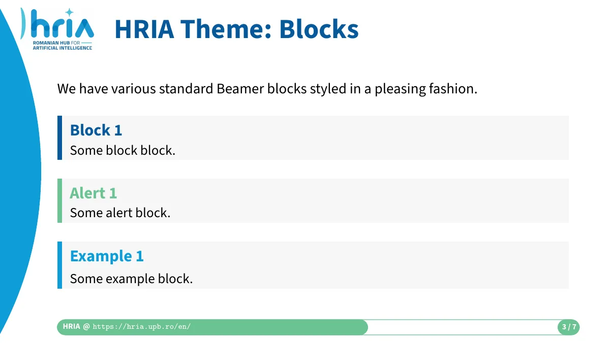Click the slide title 'HRIA Theme: Blocks'

point(236,29)
